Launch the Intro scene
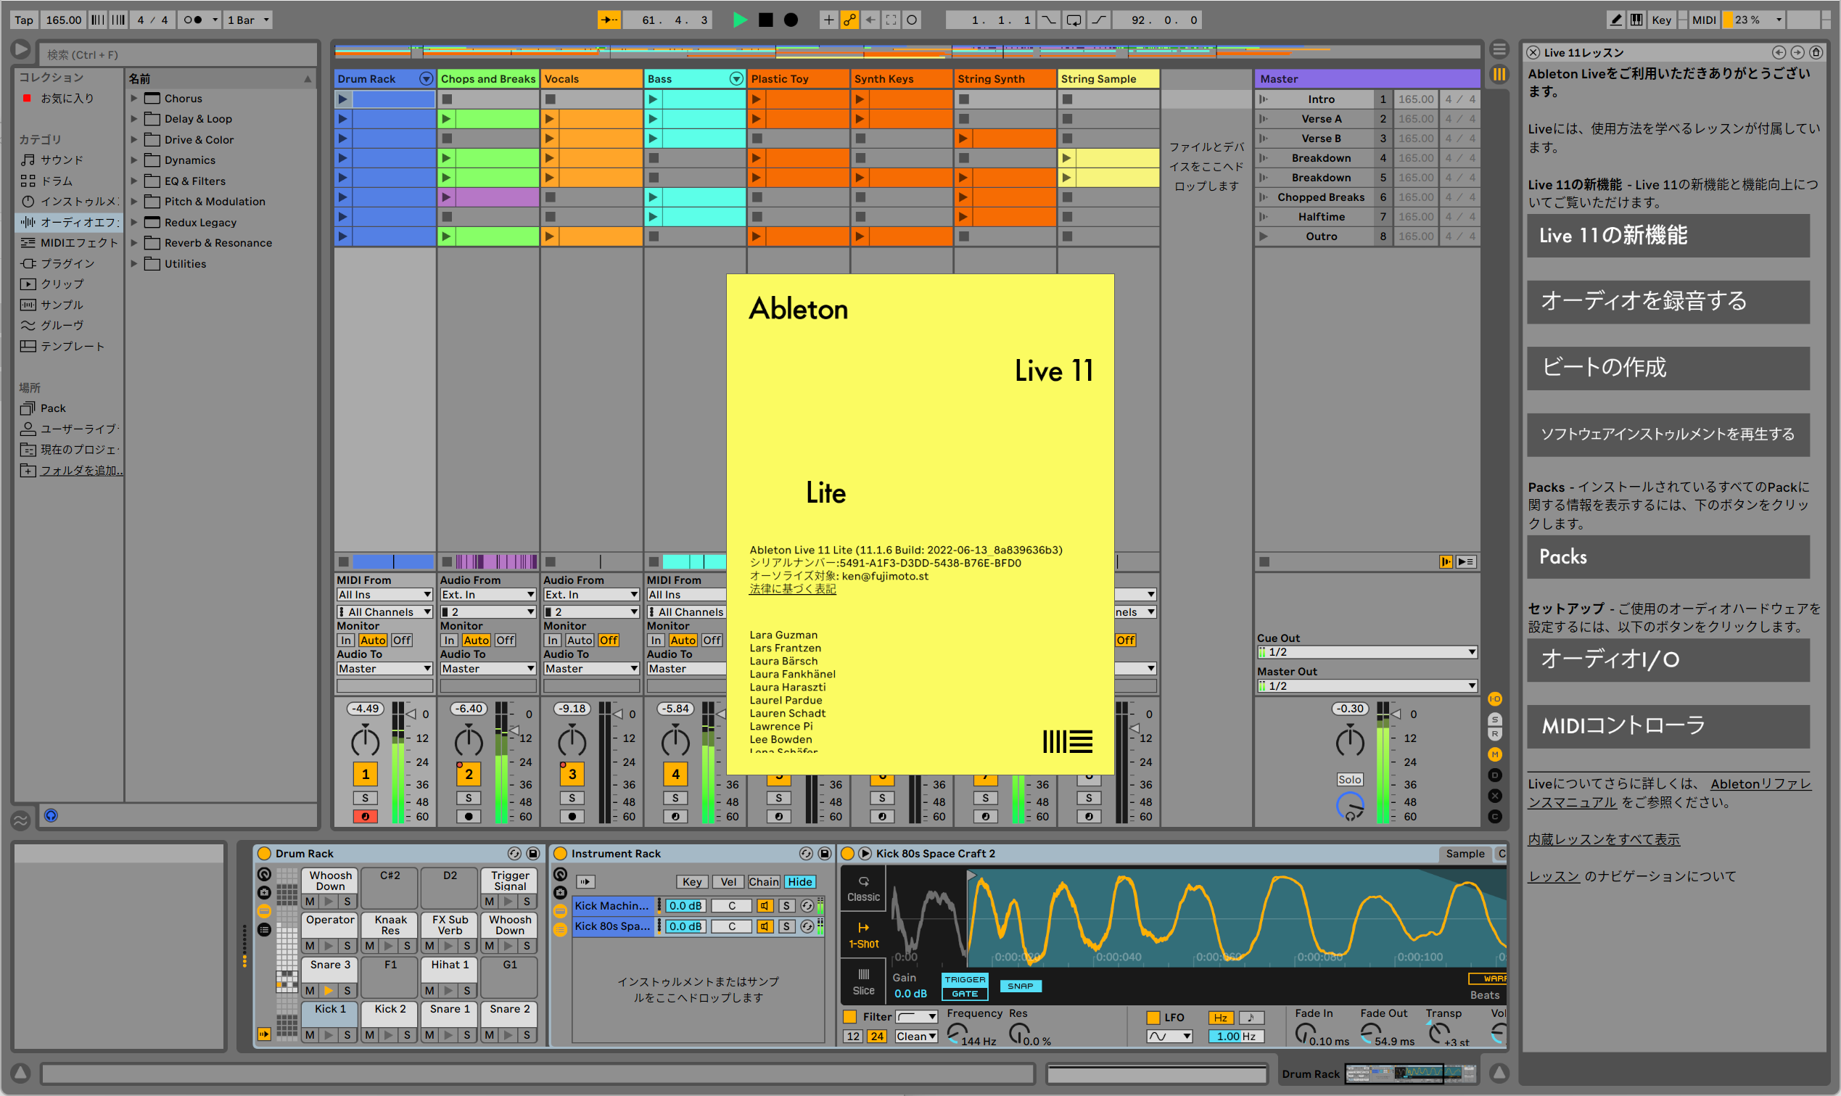 click(x=1264, y=99)
